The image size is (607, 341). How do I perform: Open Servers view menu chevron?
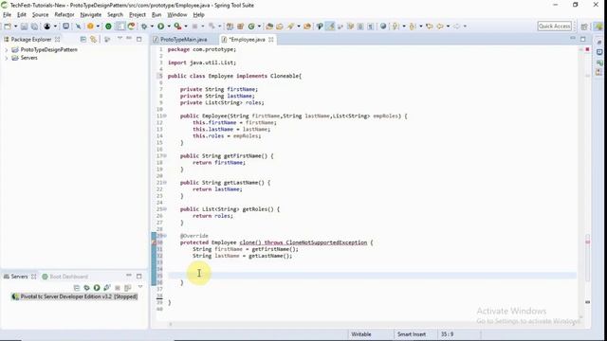(140, 287)
